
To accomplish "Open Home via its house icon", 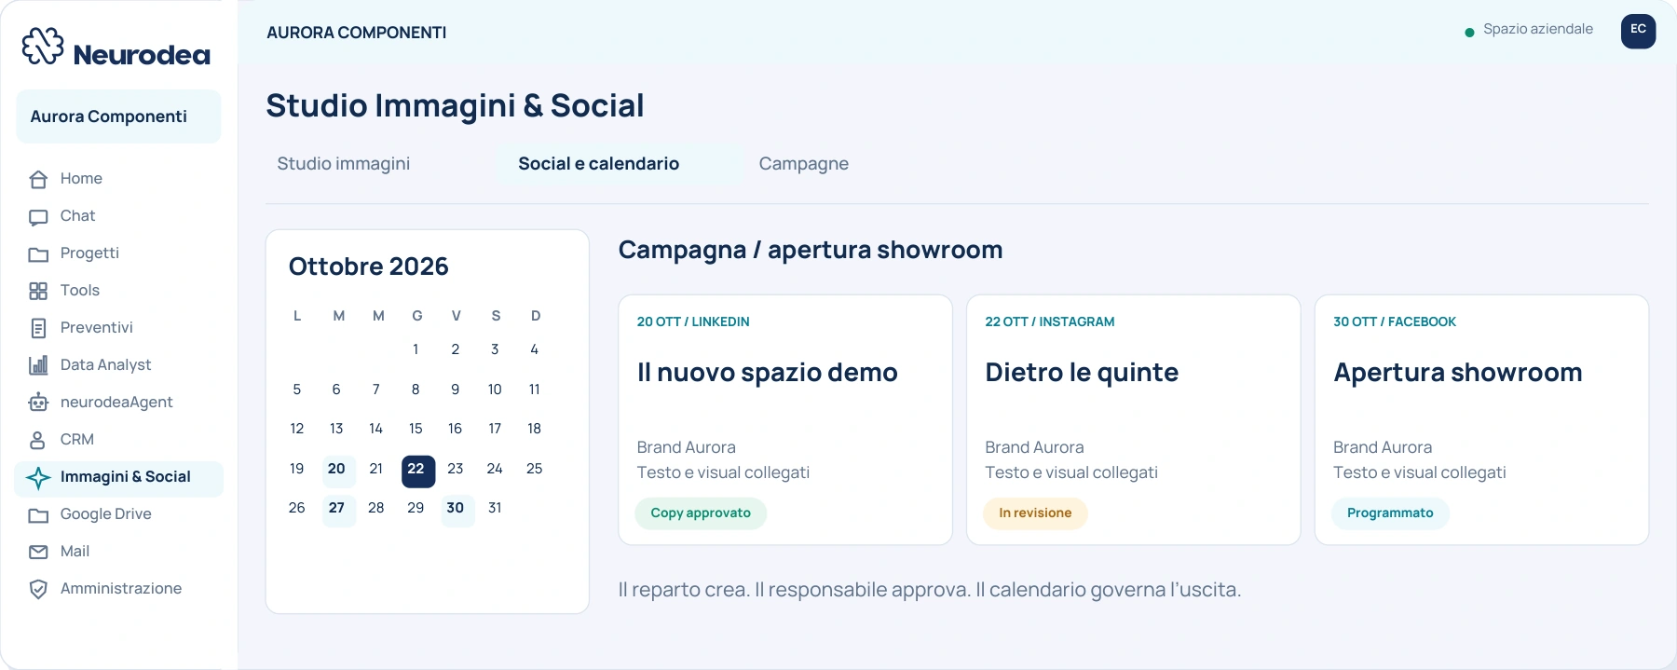I will [38, 179].
